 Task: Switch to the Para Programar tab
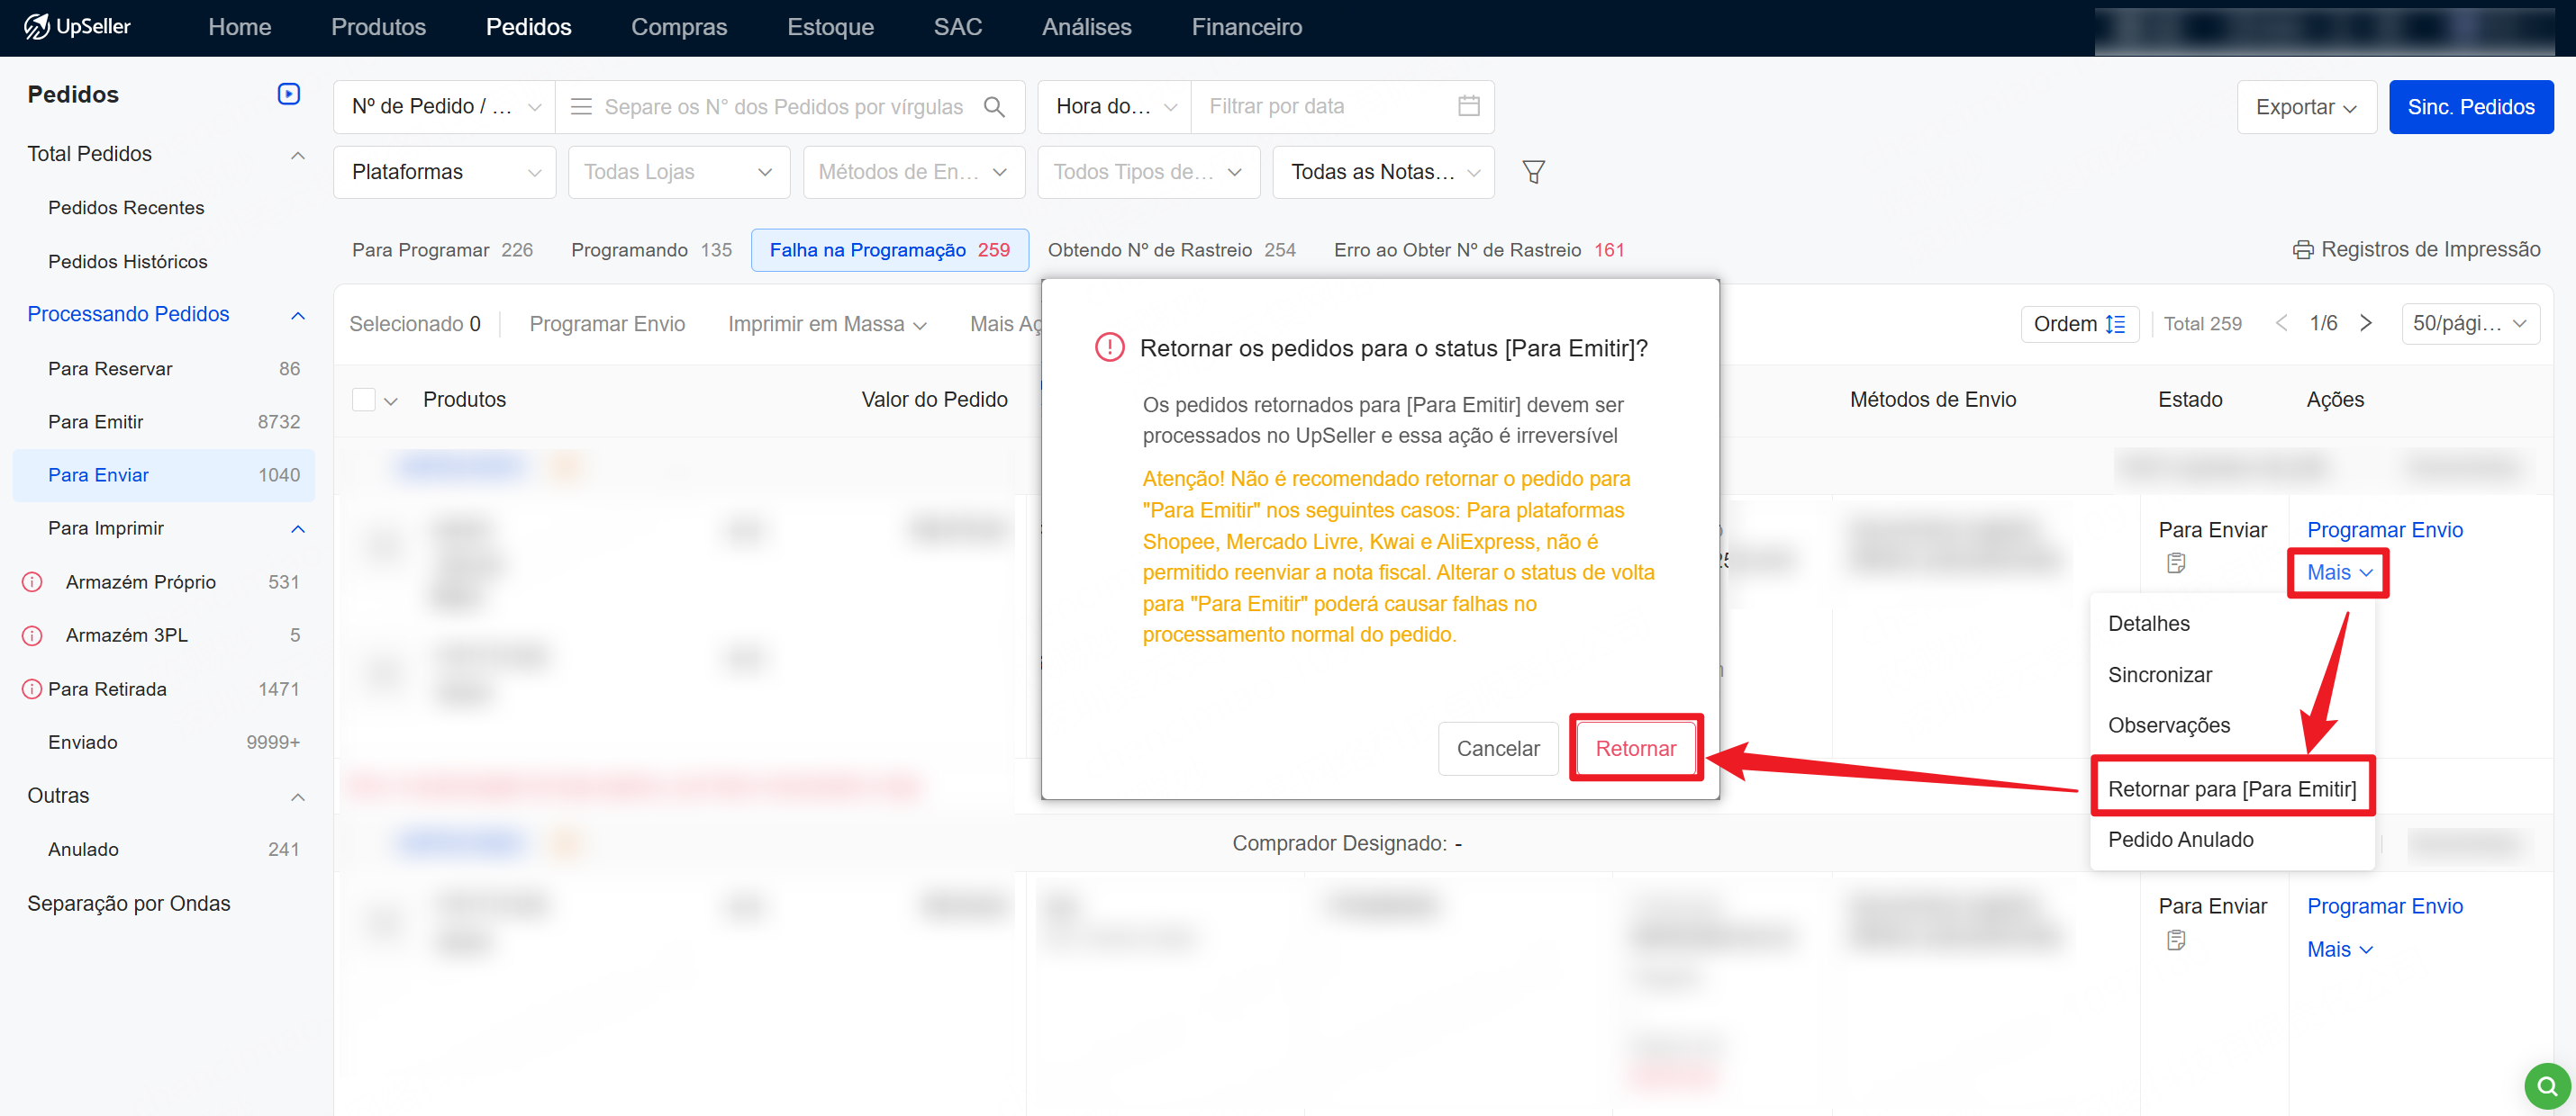point(441,250)
